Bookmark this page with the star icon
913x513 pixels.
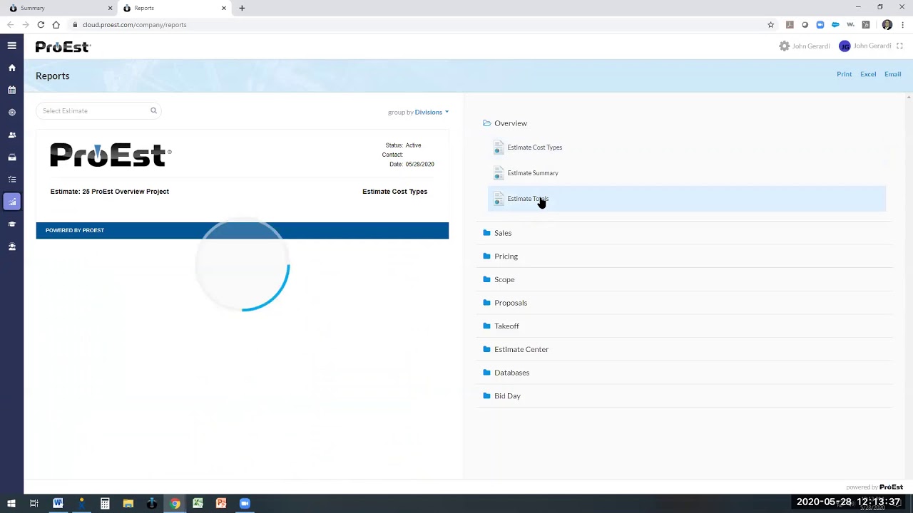pyautogui.click(x=770, y=25)
